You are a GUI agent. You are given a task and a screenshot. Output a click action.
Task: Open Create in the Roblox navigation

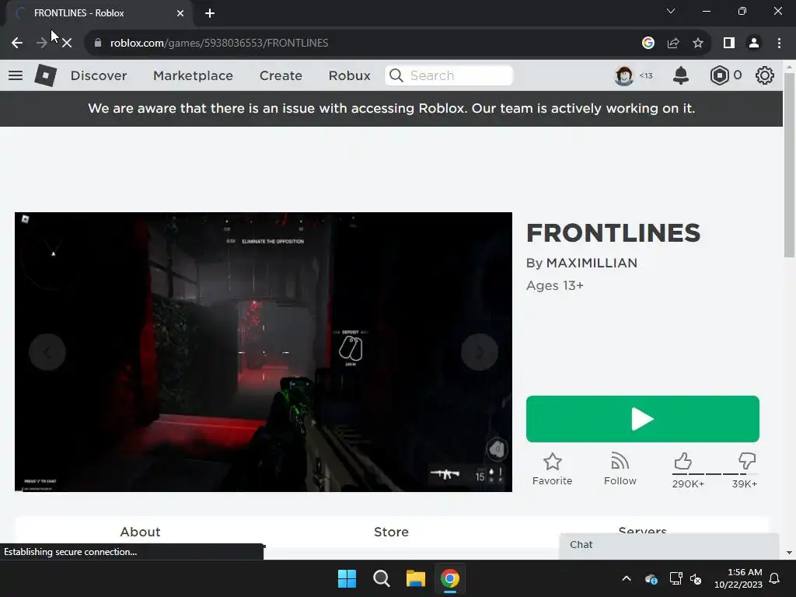click(x=281, y=75)
